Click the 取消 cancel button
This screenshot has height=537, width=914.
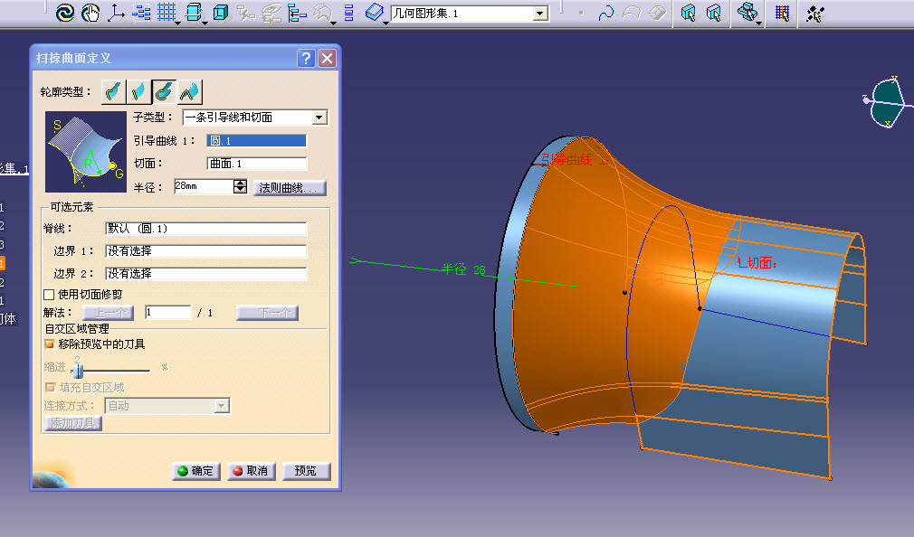click(x=252, y=471)
